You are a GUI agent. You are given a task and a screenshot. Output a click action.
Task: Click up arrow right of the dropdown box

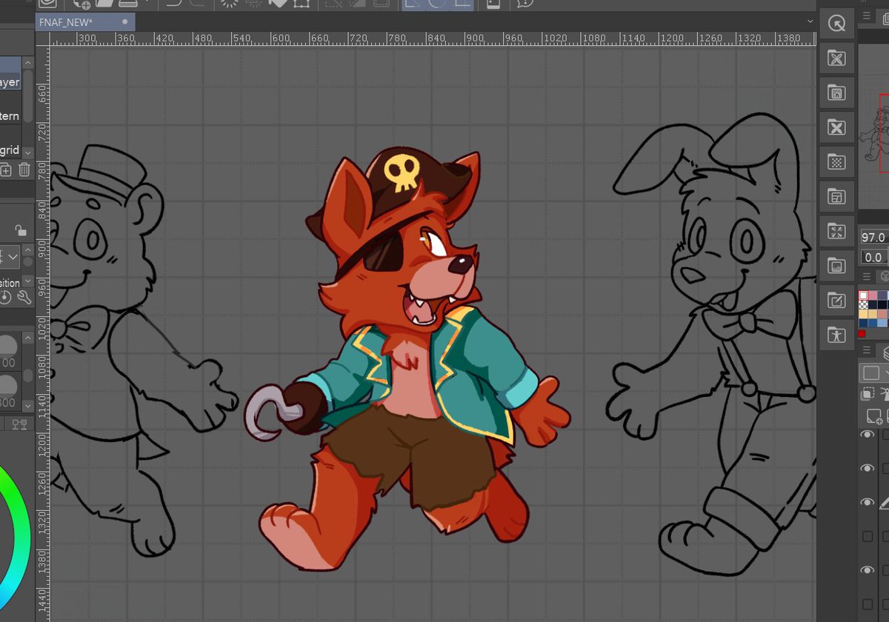pyautogui.click(x=28, y=250)
